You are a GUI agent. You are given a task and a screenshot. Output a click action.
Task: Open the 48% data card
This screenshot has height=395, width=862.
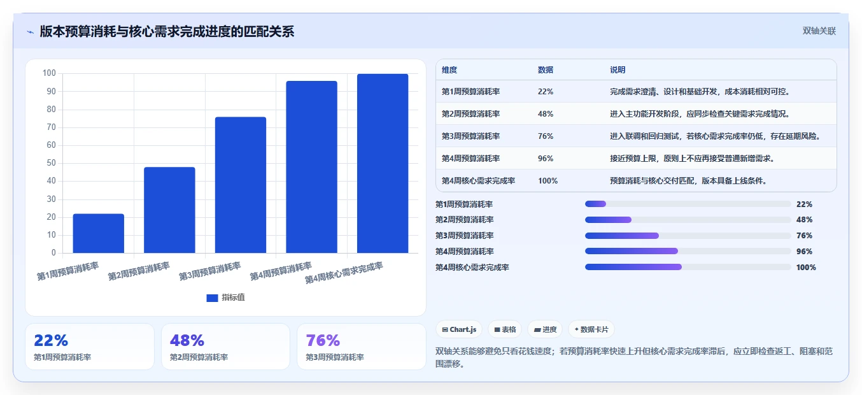(x=225, y=347)
